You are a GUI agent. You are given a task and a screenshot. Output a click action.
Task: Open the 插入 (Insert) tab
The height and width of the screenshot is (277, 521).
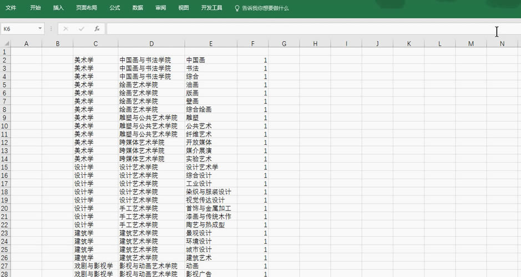click(58, 8)
